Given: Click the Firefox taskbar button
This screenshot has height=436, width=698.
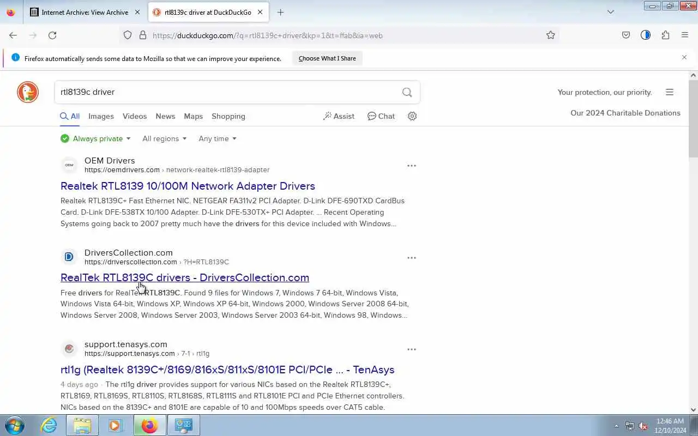Looking at the screenshot, I should 149,425.
